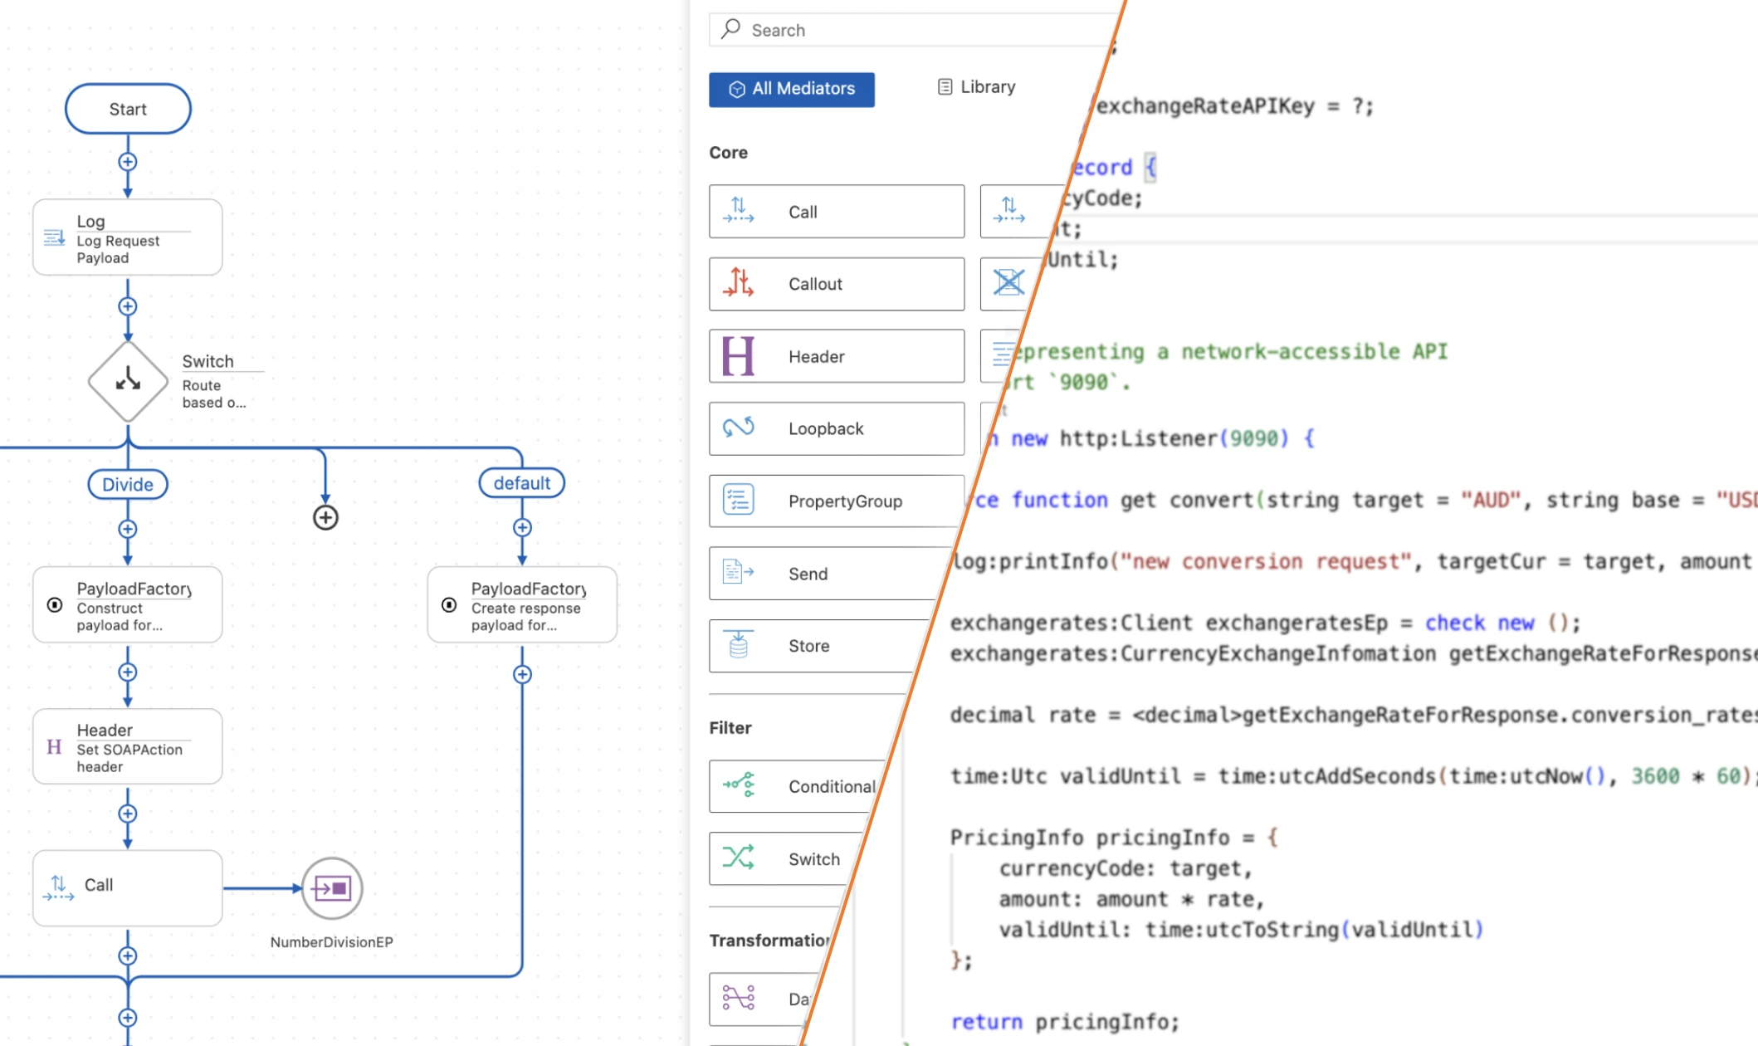
Task: Click the Callout red arrows icon
Action: tap(738, 283)
